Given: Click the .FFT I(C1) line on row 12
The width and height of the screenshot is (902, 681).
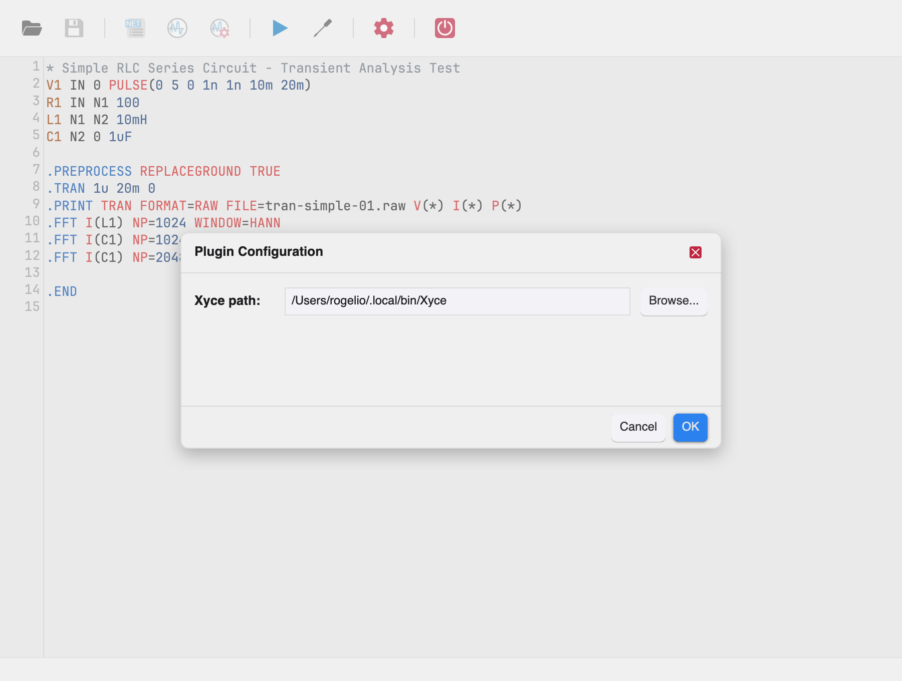Looking at the screenshot, I should tap(113, 257).
